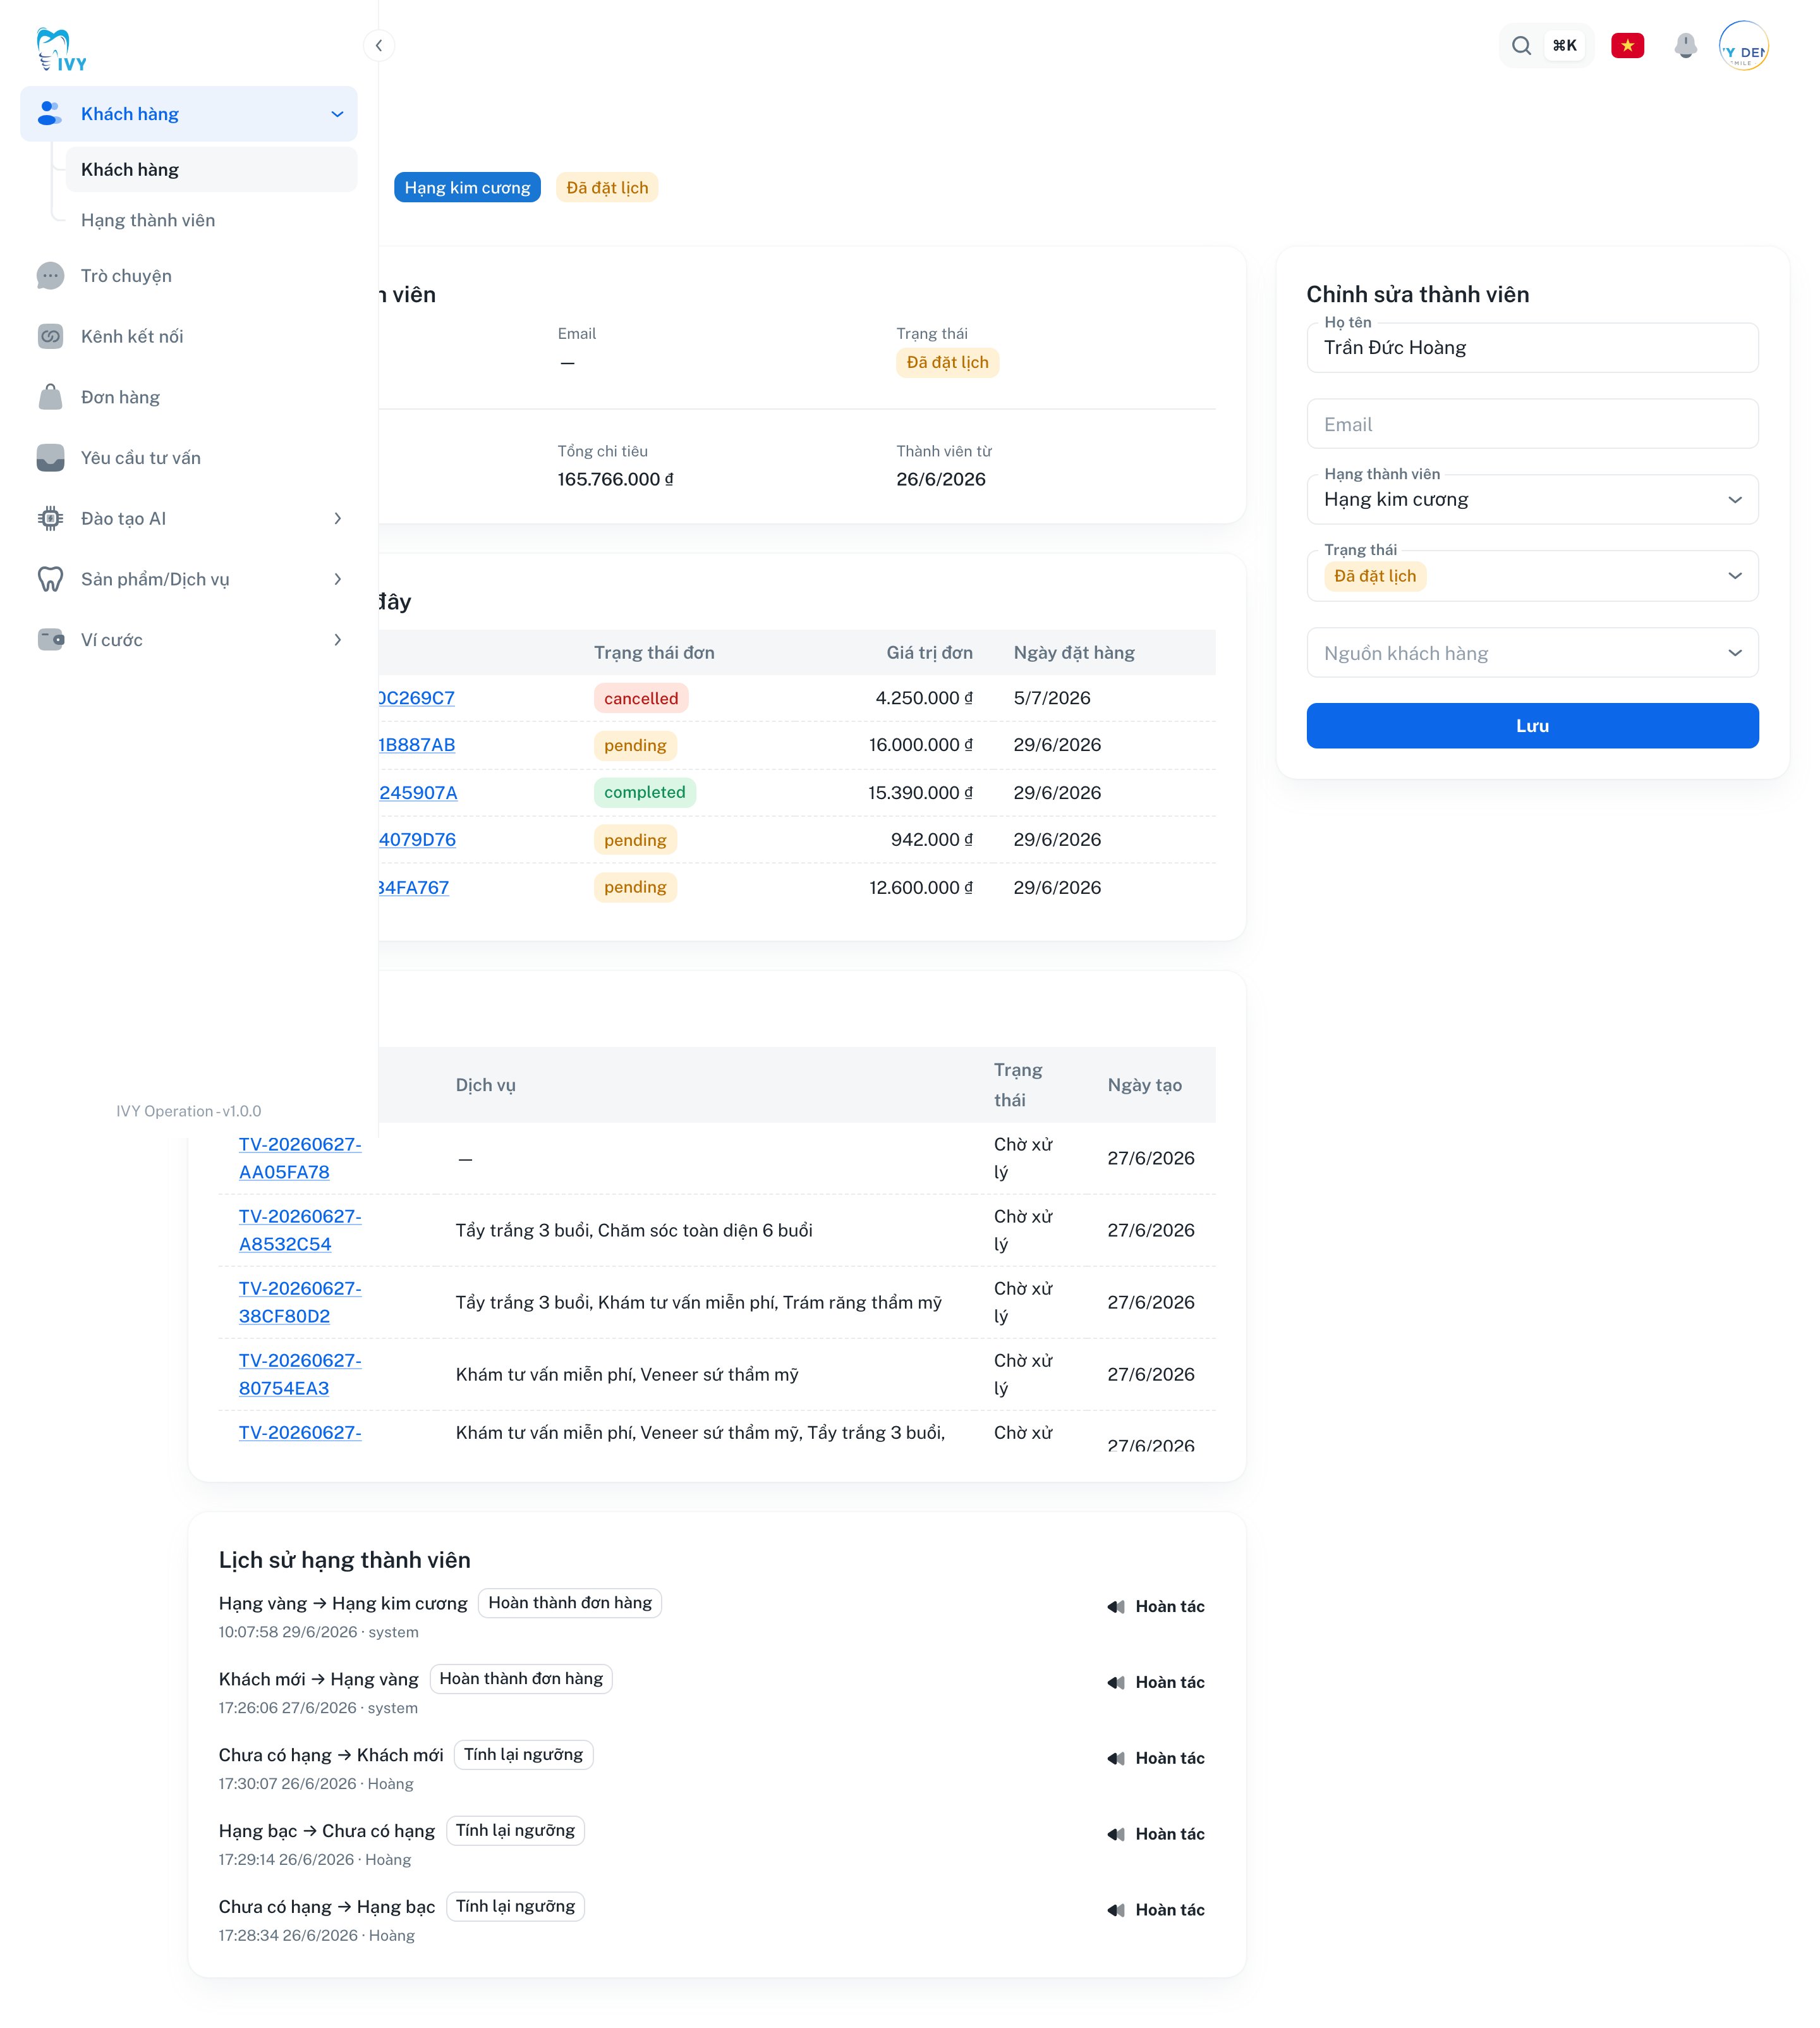Click undo icon for Chưa có hạng → Hạng bạc
This screenshot has width=1820, height=2028.
pos(1115,1910)
